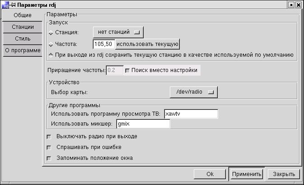Tick Запоминать положение окна checkbox

coord(49,158)
